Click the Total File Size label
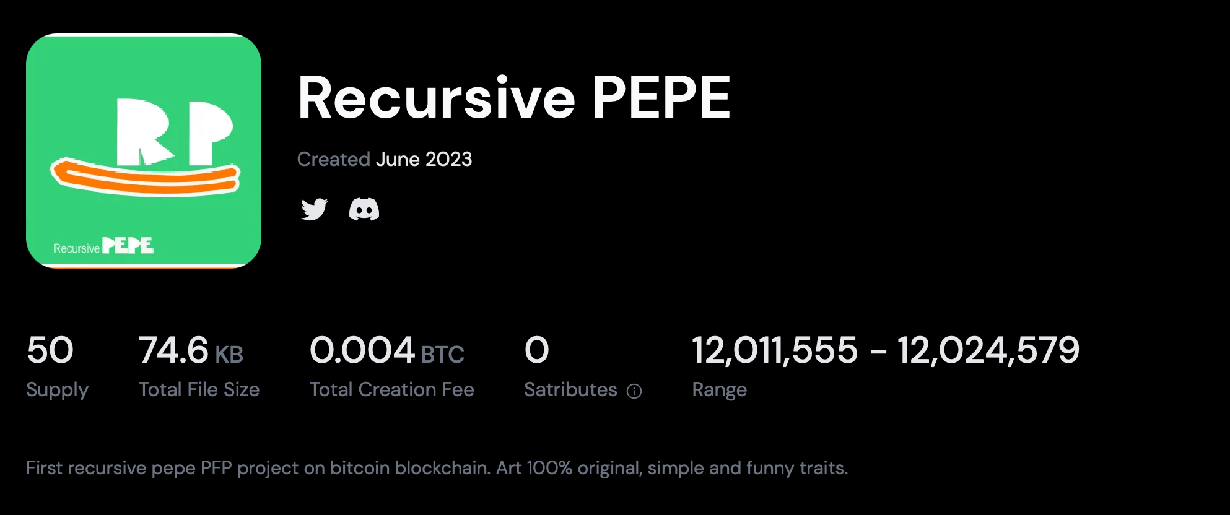Viewport: 1230px width, 515px height. pos(199,390)
